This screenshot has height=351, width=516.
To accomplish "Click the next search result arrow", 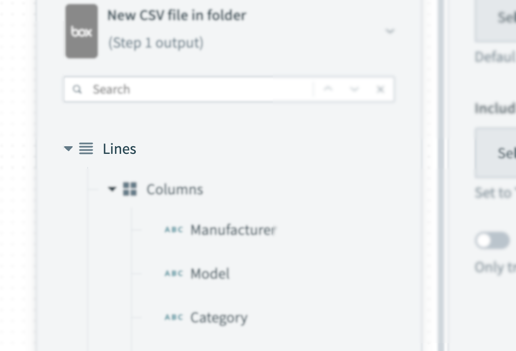I will [x=354, y=89].
